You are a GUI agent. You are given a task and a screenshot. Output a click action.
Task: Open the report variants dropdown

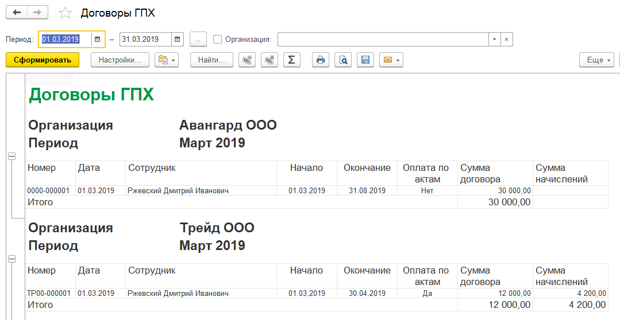pyautogui.click(x=167, y=60)
